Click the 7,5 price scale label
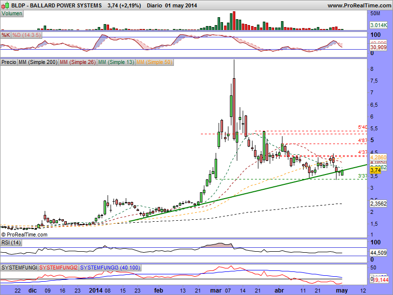The height and width of the screenshot is (295, 393). [374, 81]
